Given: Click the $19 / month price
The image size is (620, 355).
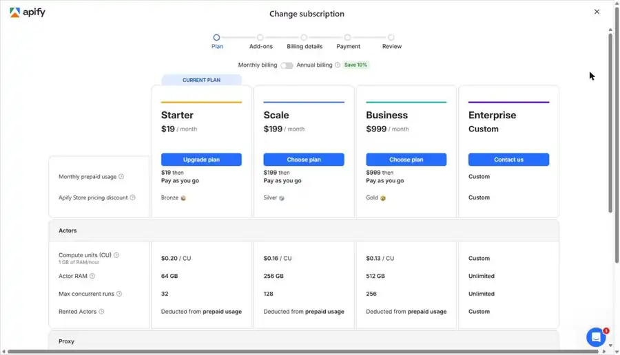Looking at the screenshot, I should coord(178,129).
